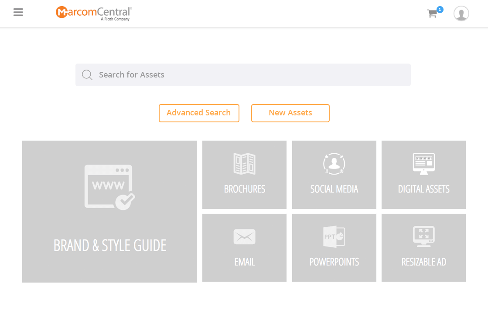Open the user profile avatar
This screenshot has height=320, width=488.
(461, 13)
